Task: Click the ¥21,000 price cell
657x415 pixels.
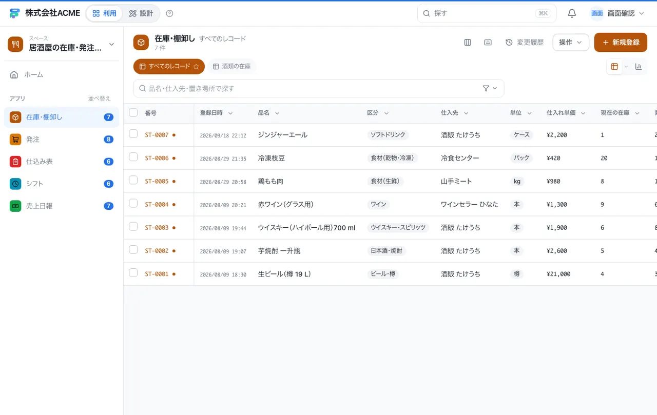Action: (558, 274)
